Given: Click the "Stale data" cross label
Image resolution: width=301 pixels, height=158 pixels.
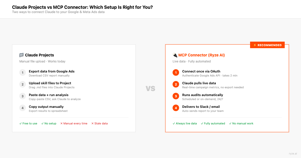Looking at the screenshot, I should (x=100, y=123).
